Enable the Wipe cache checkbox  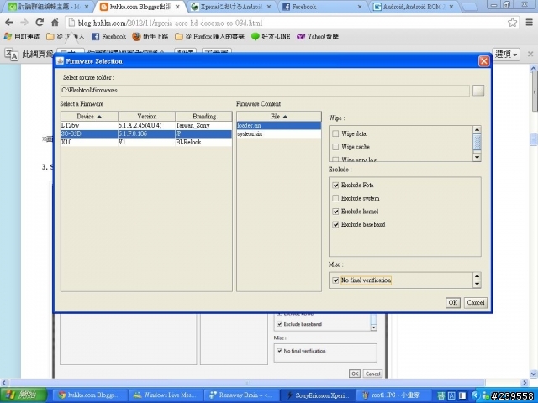click(x=335, y=147)
